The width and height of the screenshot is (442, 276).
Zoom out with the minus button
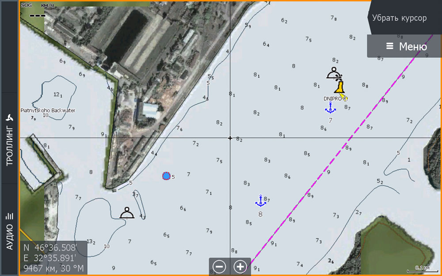(x=219, y=267)
